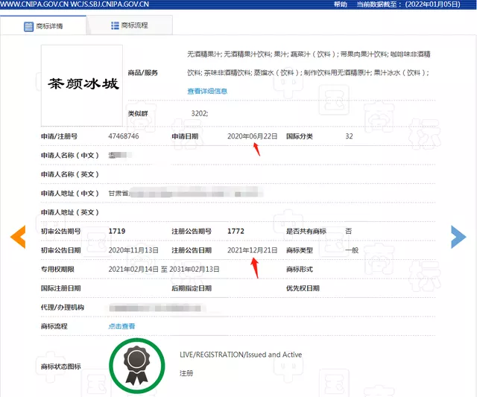Click the LIVE/REGISTRATION/Issued and Active status text

pyautogui.click(x=241, y=355)
